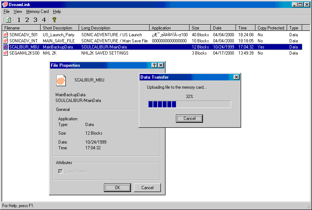Screen dimensions: 312x210
Task: Click the status bar help text
Action: pos(18,206)
